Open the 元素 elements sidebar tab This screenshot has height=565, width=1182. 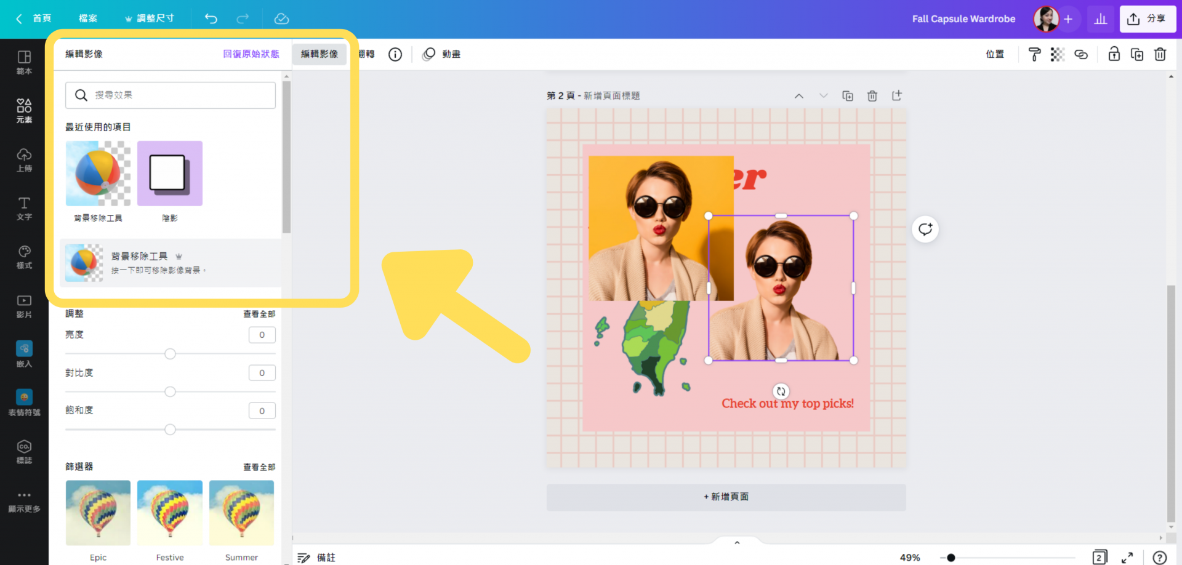tap(24, 111)
